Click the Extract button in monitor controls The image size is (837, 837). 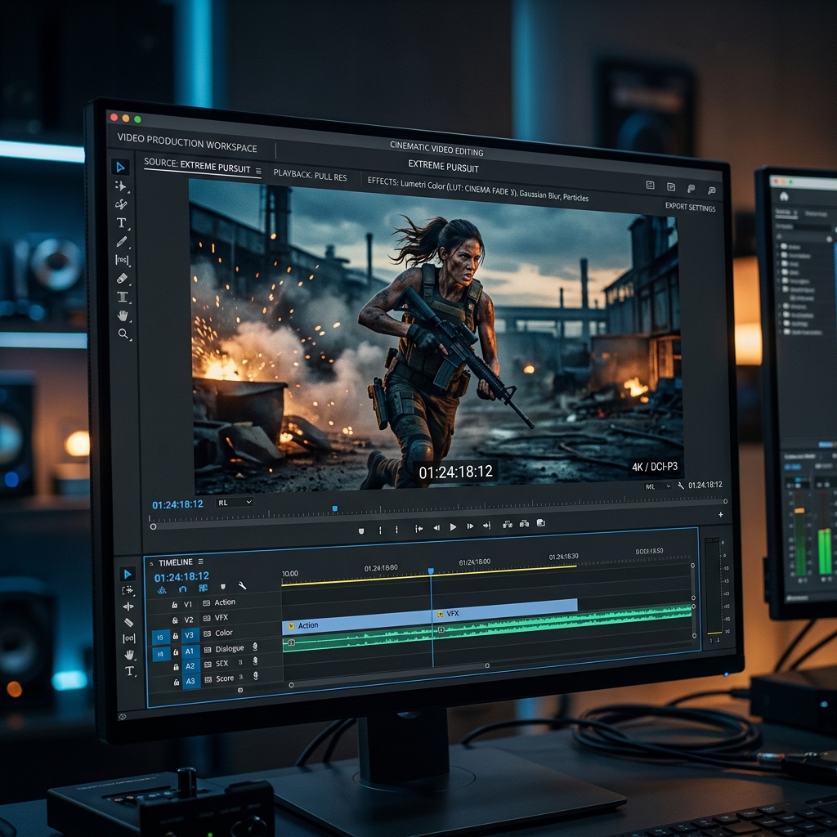coord(524,524)
